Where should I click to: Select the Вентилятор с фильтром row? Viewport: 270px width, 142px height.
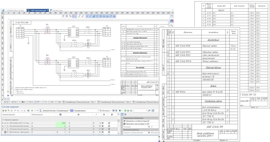point(60,132)
